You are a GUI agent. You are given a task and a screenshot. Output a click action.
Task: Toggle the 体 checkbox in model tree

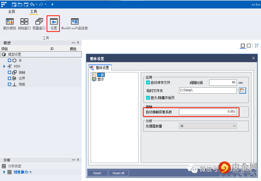pos(10,60)
